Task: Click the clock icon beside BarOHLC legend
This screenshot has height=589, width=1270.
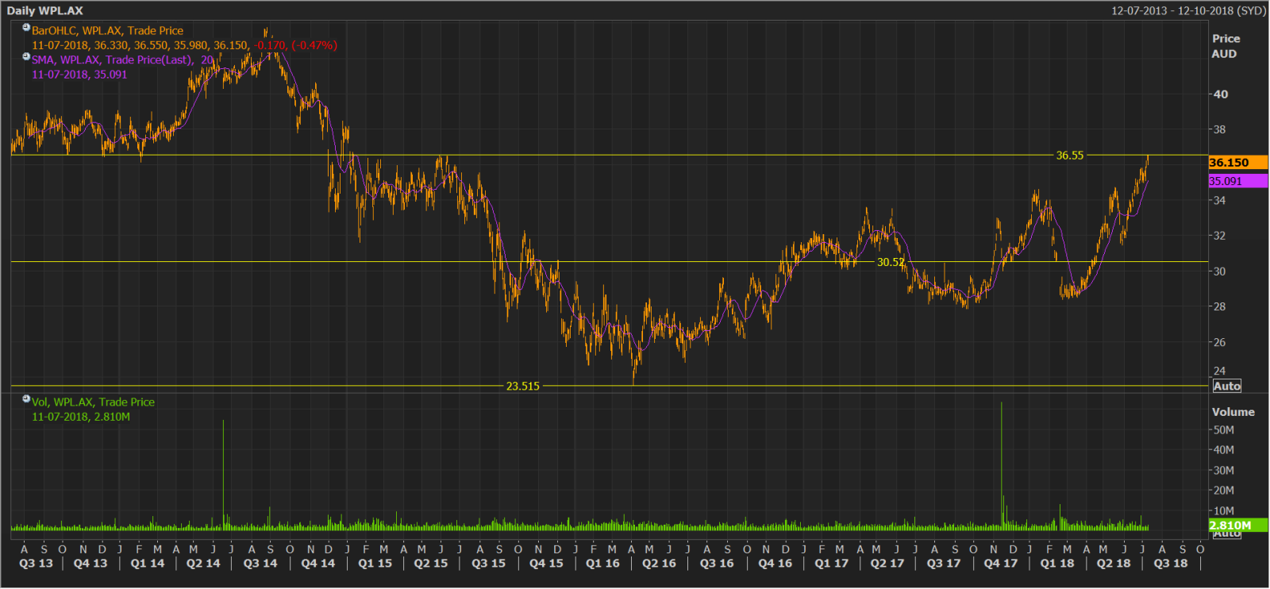Action: coord(26,28)
